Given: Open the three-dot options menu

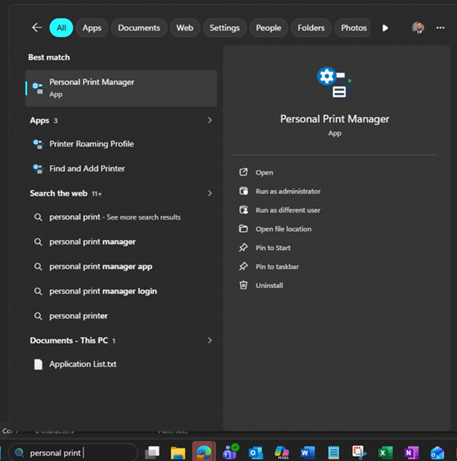Looking at the screenshot, I should 440,28.
